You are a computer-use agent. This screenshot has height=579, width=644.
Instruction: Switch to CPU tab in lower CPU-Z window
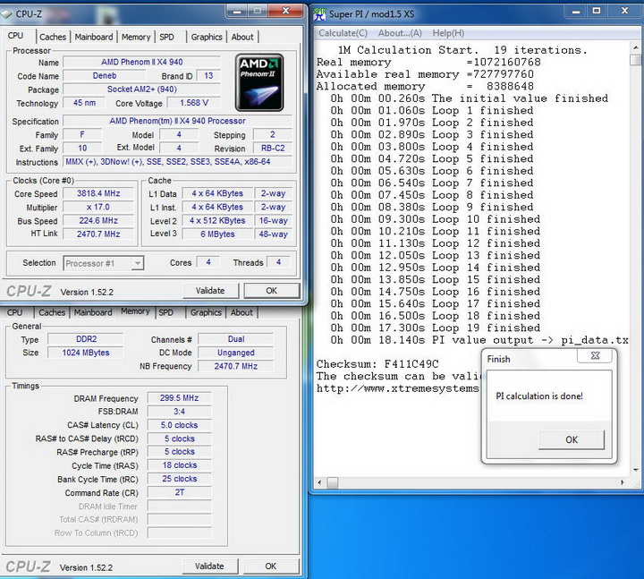click(x=15, y=312)
